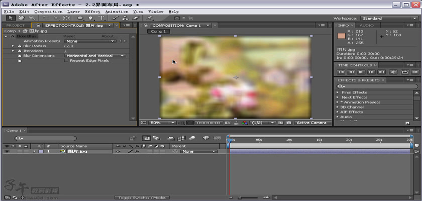
Task: Open the Blur Dimensions dropdown
Action: tap(95, 56)
